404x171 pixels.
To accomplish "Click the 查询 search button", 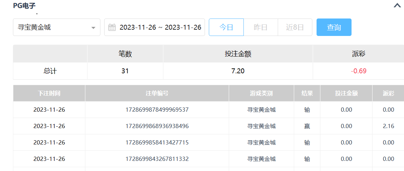I will (334, 27).
